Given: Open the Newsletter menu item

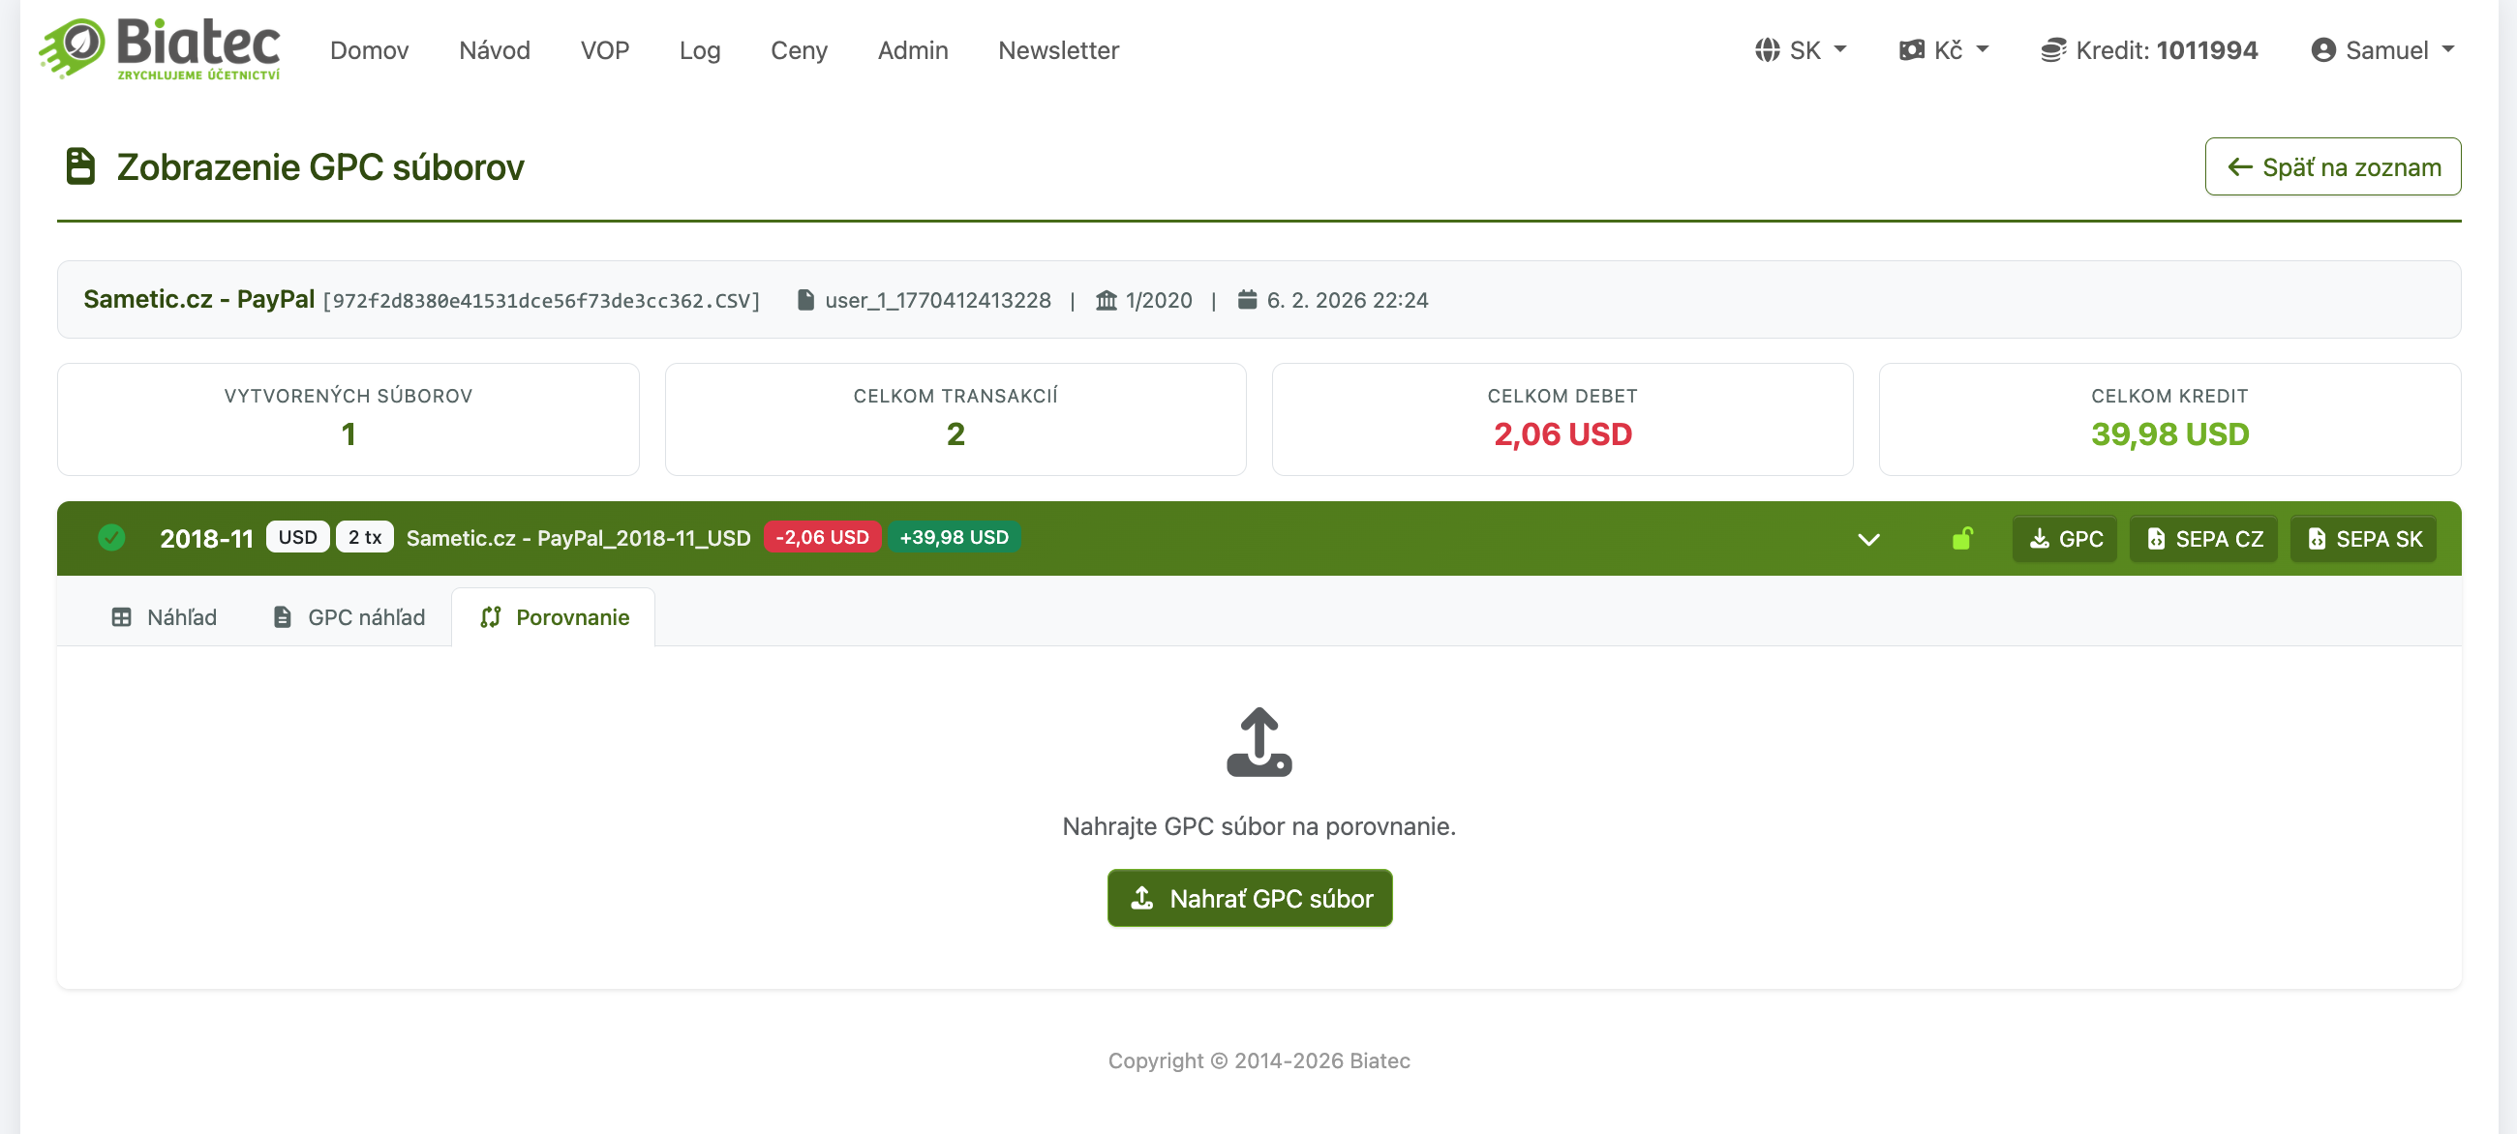Looking at the screenshot, I should pos(1058,50).
